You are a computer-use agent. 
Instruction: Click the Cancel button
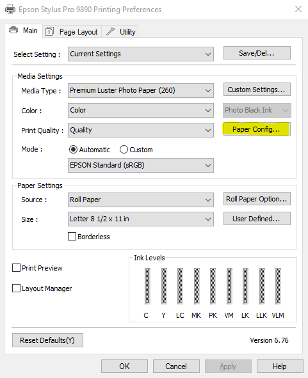click(176, 366)
